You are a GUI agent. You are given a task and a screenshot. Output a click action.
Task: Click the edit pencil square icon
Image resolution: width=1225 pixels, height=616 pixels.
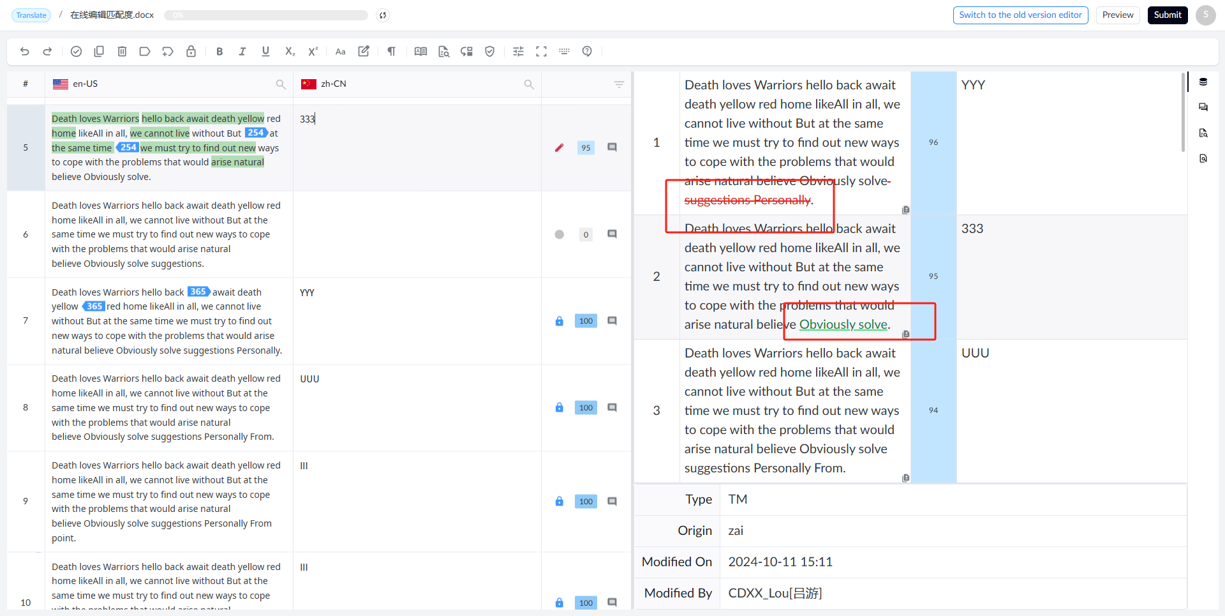pyautogui.click(x=364, y=52)
